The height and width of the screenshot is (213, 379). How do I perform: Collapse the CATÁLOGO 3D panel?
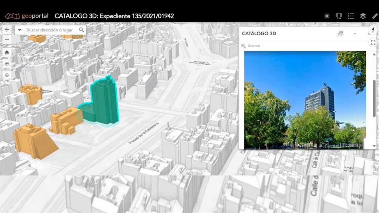[x=354, y=34]
